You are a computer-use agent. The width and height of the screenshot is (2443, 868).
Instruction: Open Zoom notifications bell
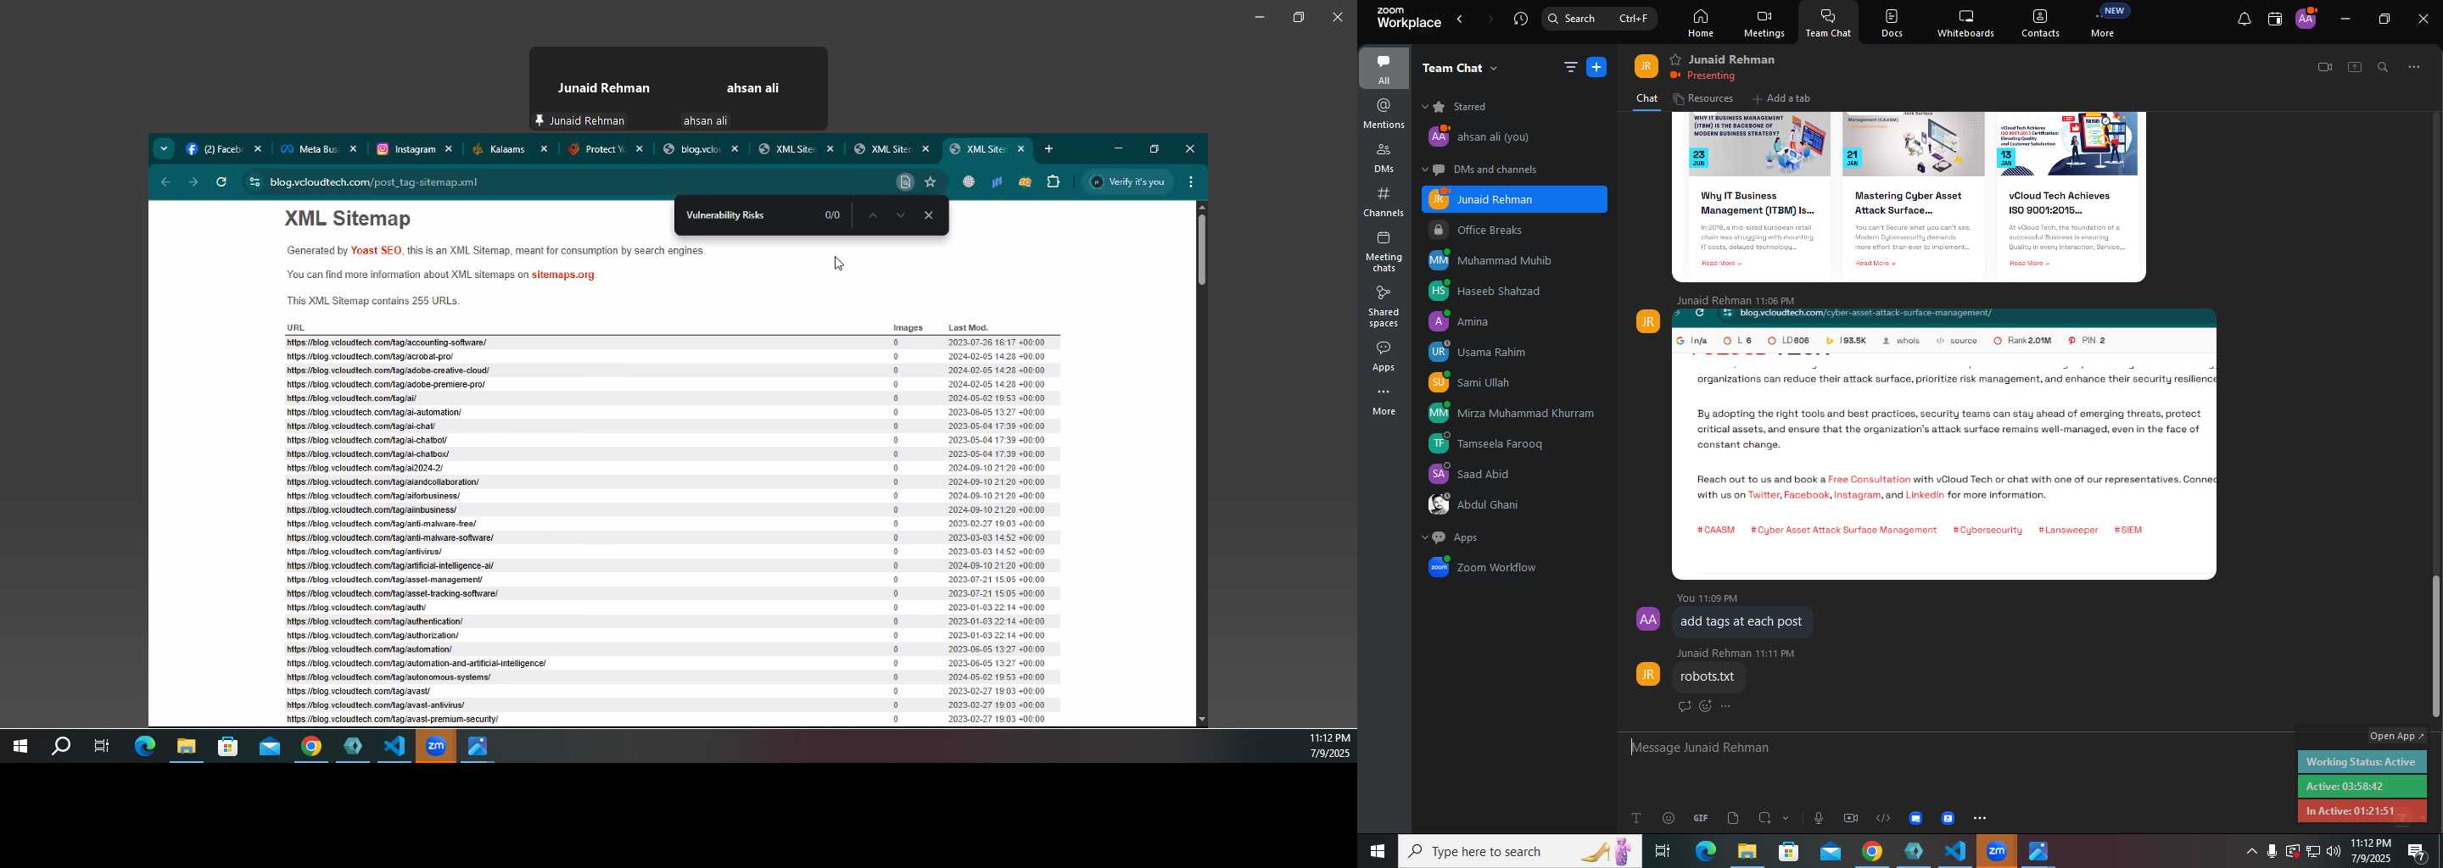2244,19
